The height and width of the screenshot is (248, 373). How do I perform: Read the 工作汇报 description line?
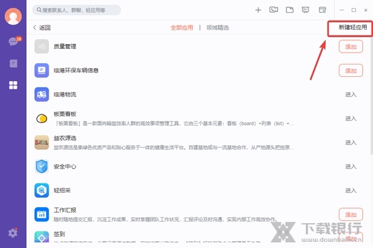166,219
